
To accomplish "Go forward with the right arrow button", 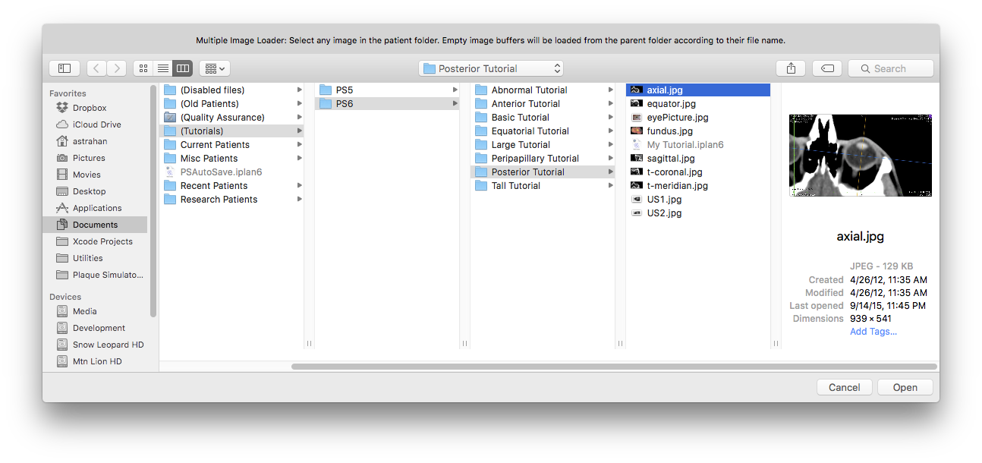I will click(x=116, y=68).
